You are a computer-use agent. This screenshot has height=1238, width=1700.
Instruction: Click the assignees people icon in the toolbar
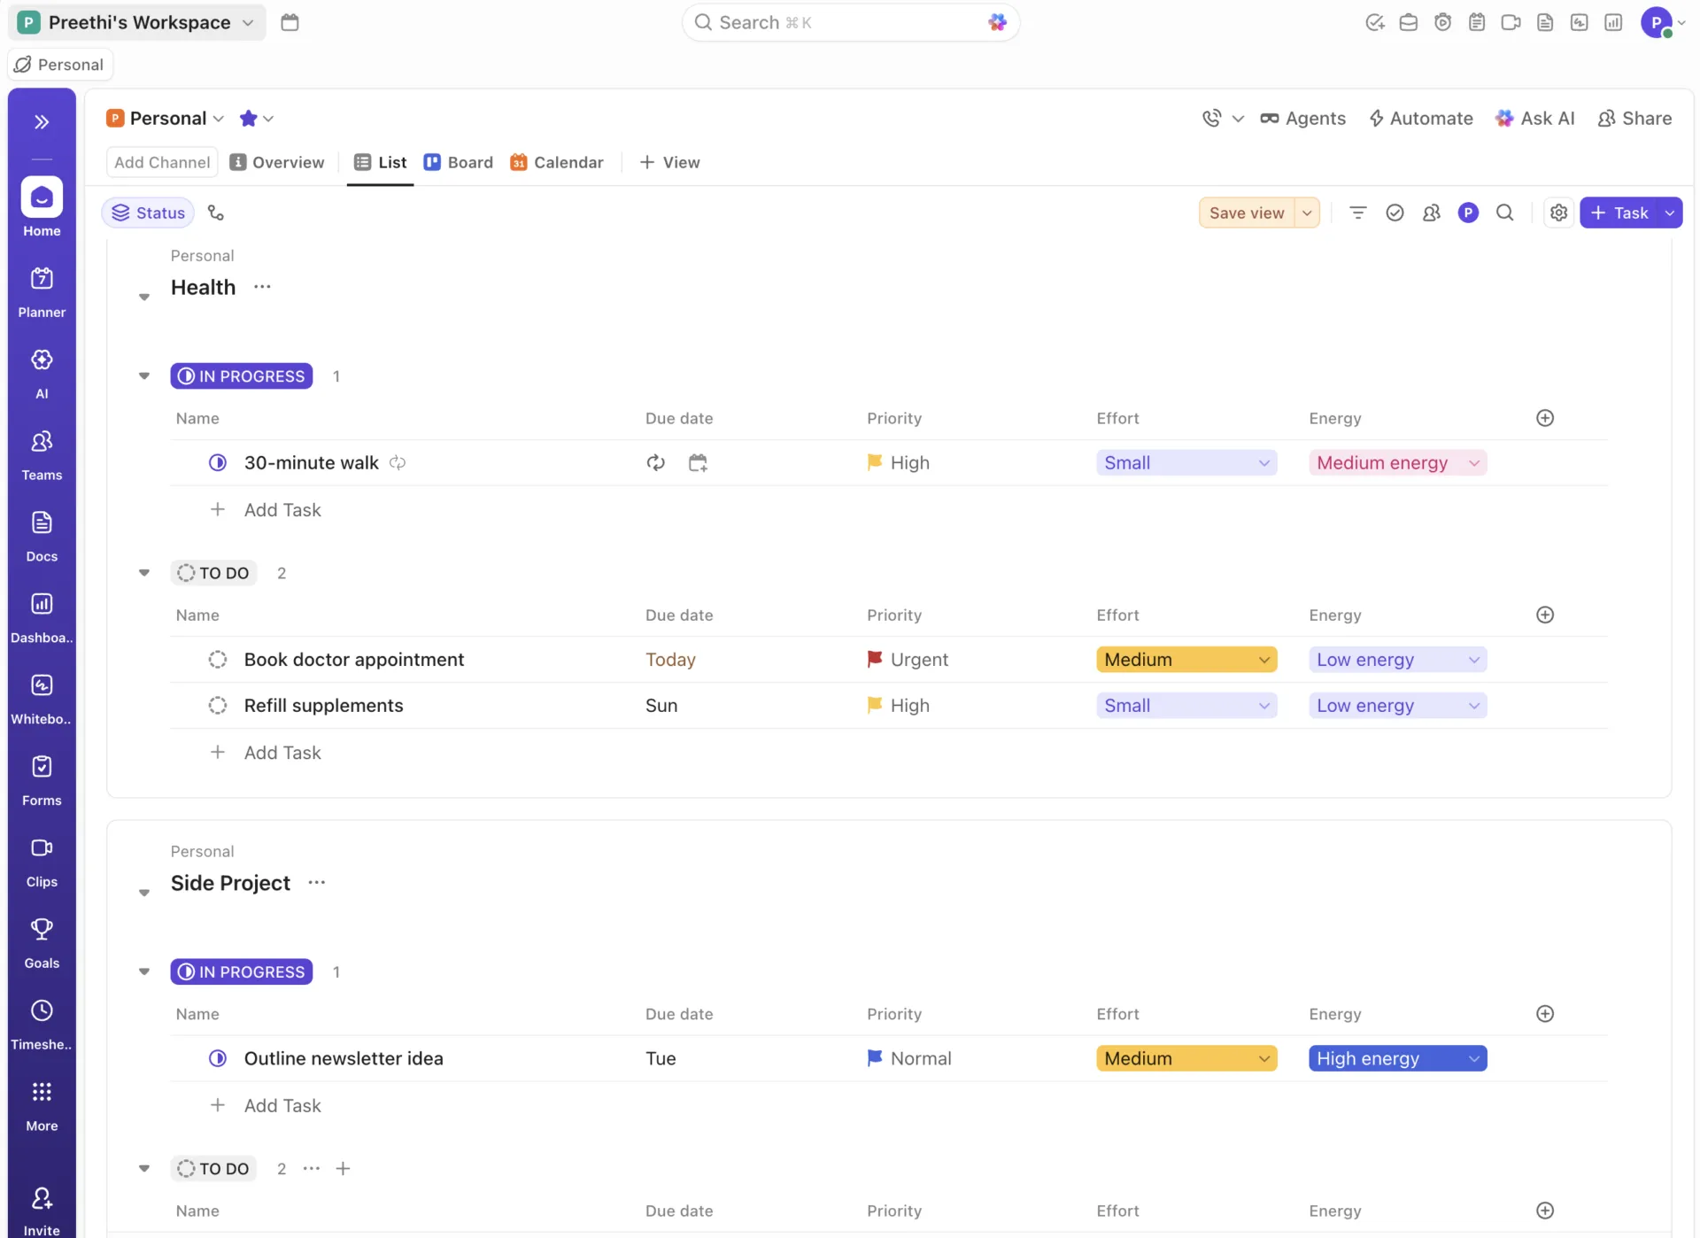(1431, 213)
